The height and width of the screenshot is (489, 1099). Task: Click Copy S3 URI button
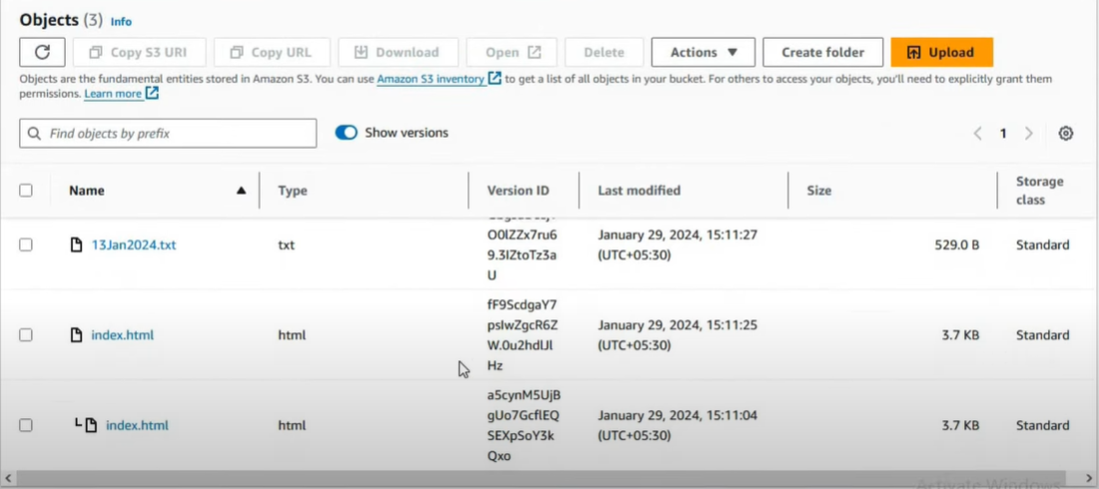pos(140,53)
